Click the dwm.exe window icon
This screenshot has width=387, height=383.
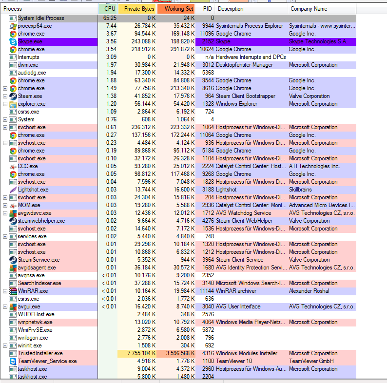tap(13, 65)
